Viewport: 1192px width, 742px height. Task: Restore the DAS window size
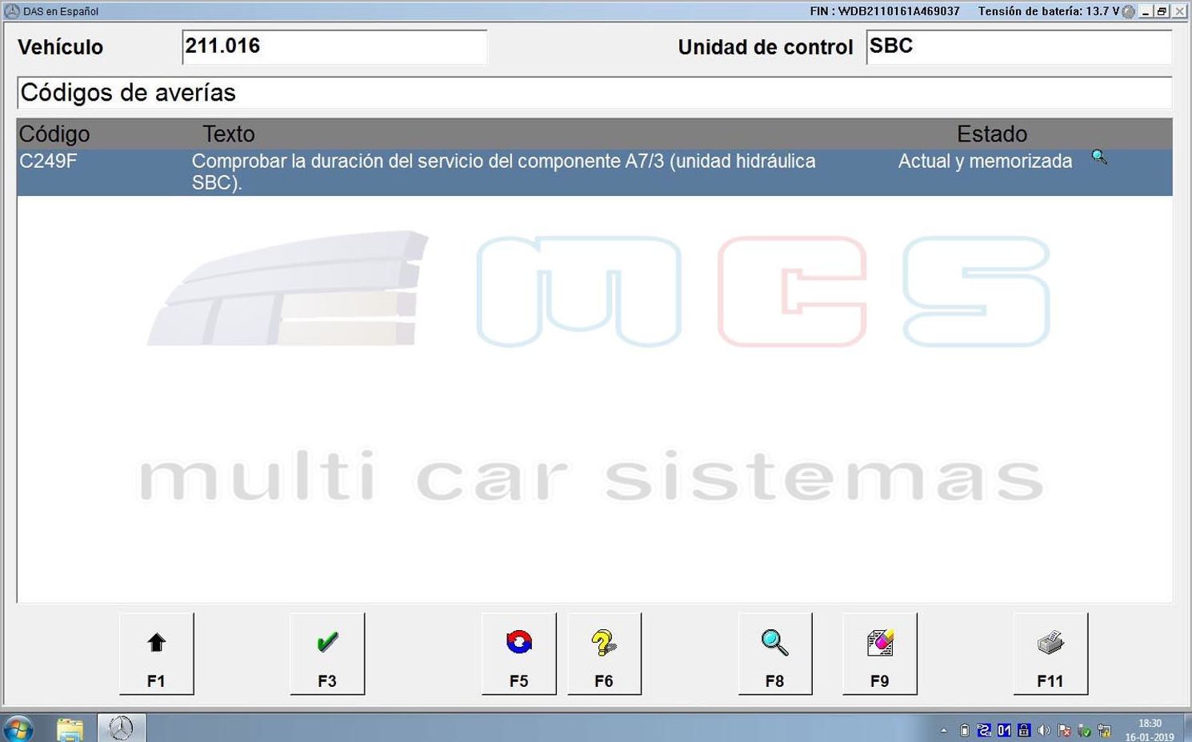1162,11
